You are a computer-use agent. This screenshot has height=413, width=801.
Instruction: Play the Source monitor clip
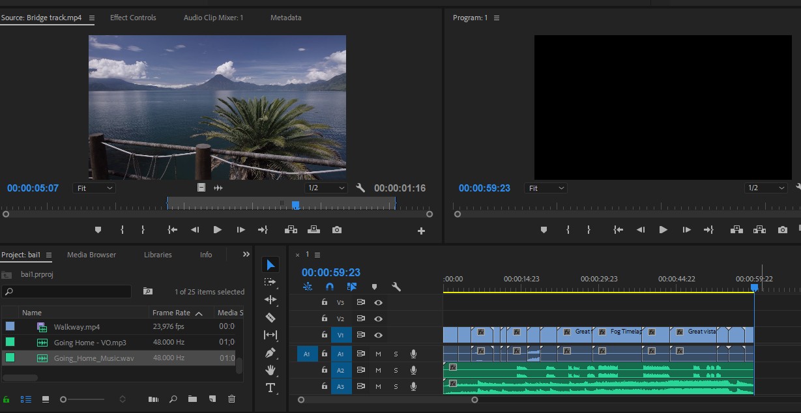pyautogui.click(x=217, y=230)
